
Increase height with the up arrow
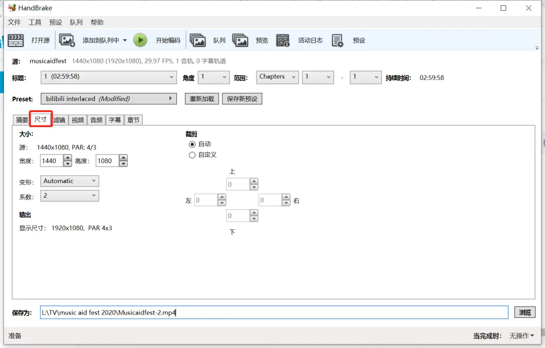(124, 158)
